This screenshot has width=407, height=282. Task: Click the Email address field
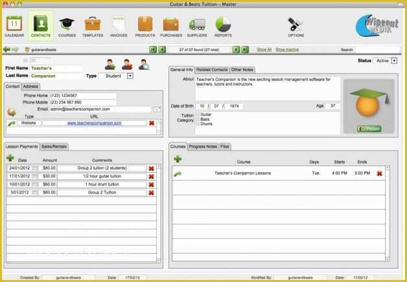pos(100,109)
